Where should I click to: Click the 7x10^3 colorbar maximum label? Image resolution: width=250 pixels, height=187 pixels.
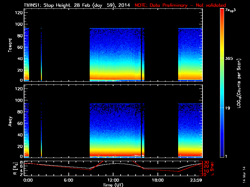232,11
